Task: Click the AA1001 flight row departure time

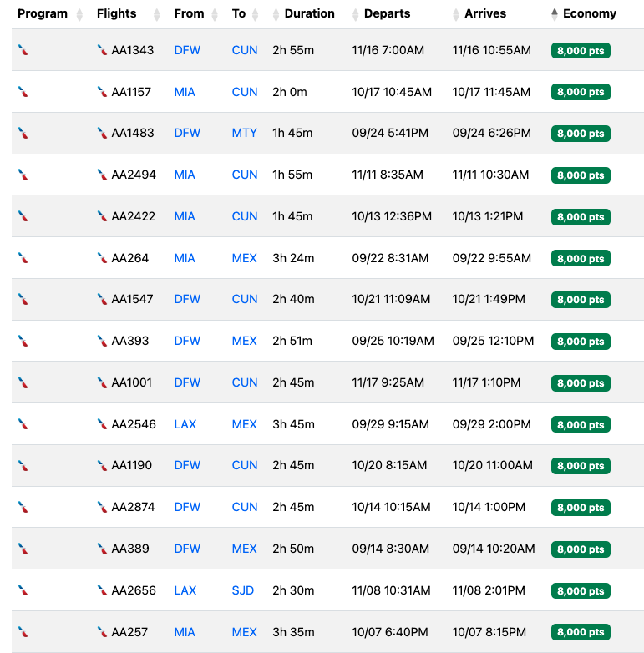Action: pos(388,382)
